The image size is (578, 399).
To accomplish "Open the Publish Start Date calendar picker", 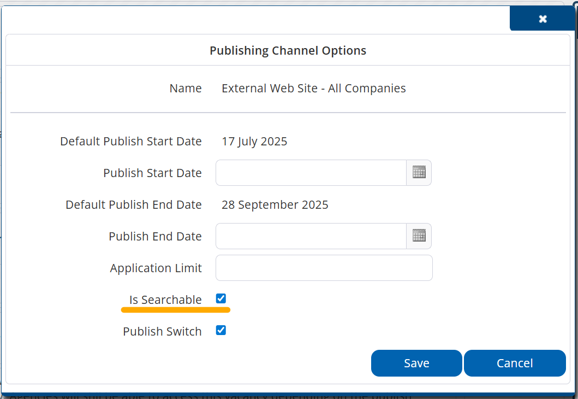I will 419,173.
